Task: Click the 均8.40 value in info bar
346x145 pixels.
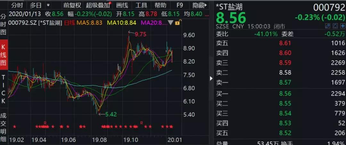Action: pos(193,14)
